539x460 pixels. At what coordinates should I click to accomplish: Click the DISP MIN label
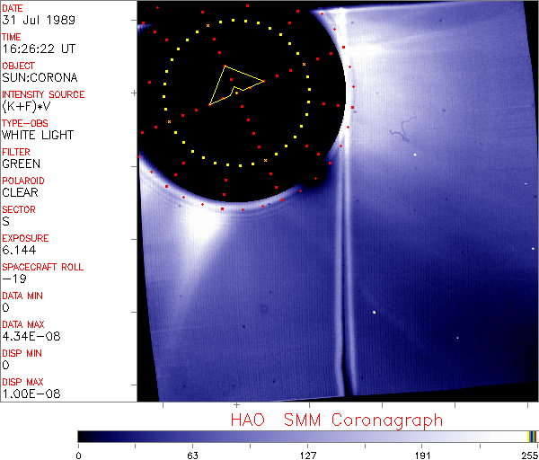tap(22, 353)
